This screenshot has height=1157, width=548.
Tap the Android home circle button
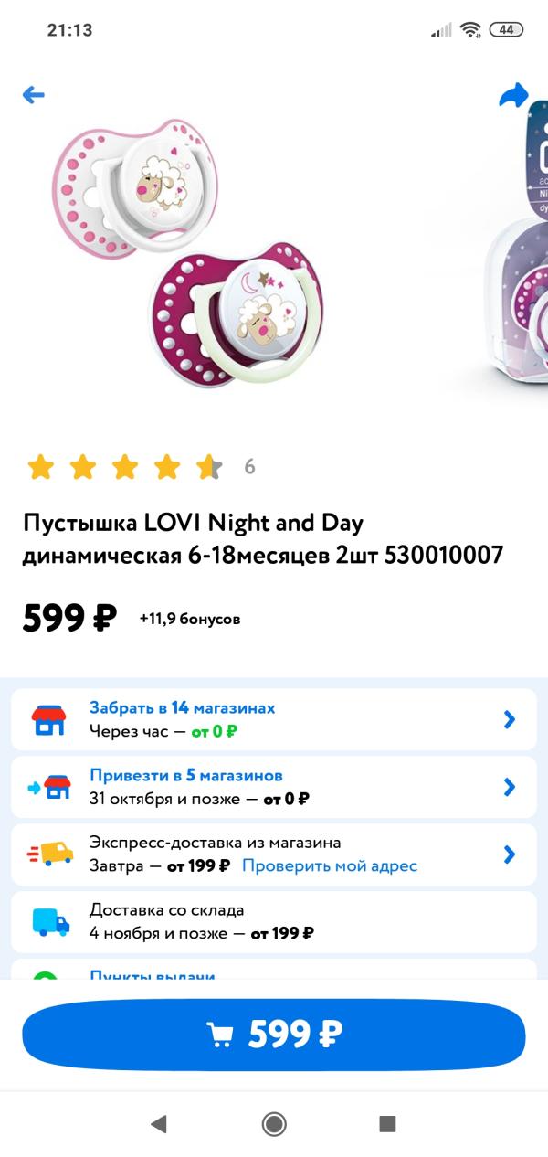pyautogui.click(x=274, y=1123)
